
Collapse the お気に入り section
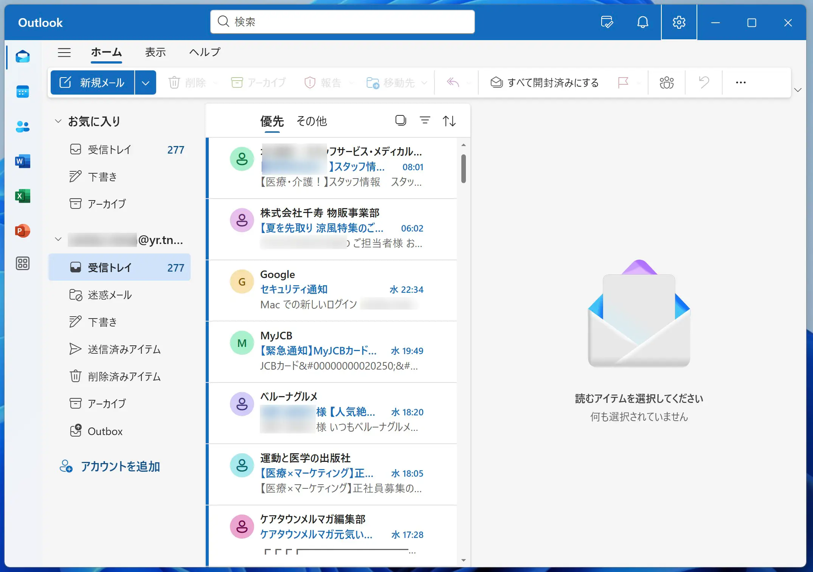[58, 121]
